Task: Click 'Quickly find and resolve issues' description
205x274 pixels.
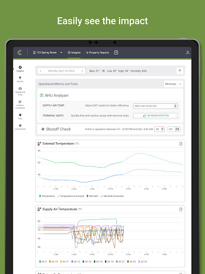Action: (100, 116)
